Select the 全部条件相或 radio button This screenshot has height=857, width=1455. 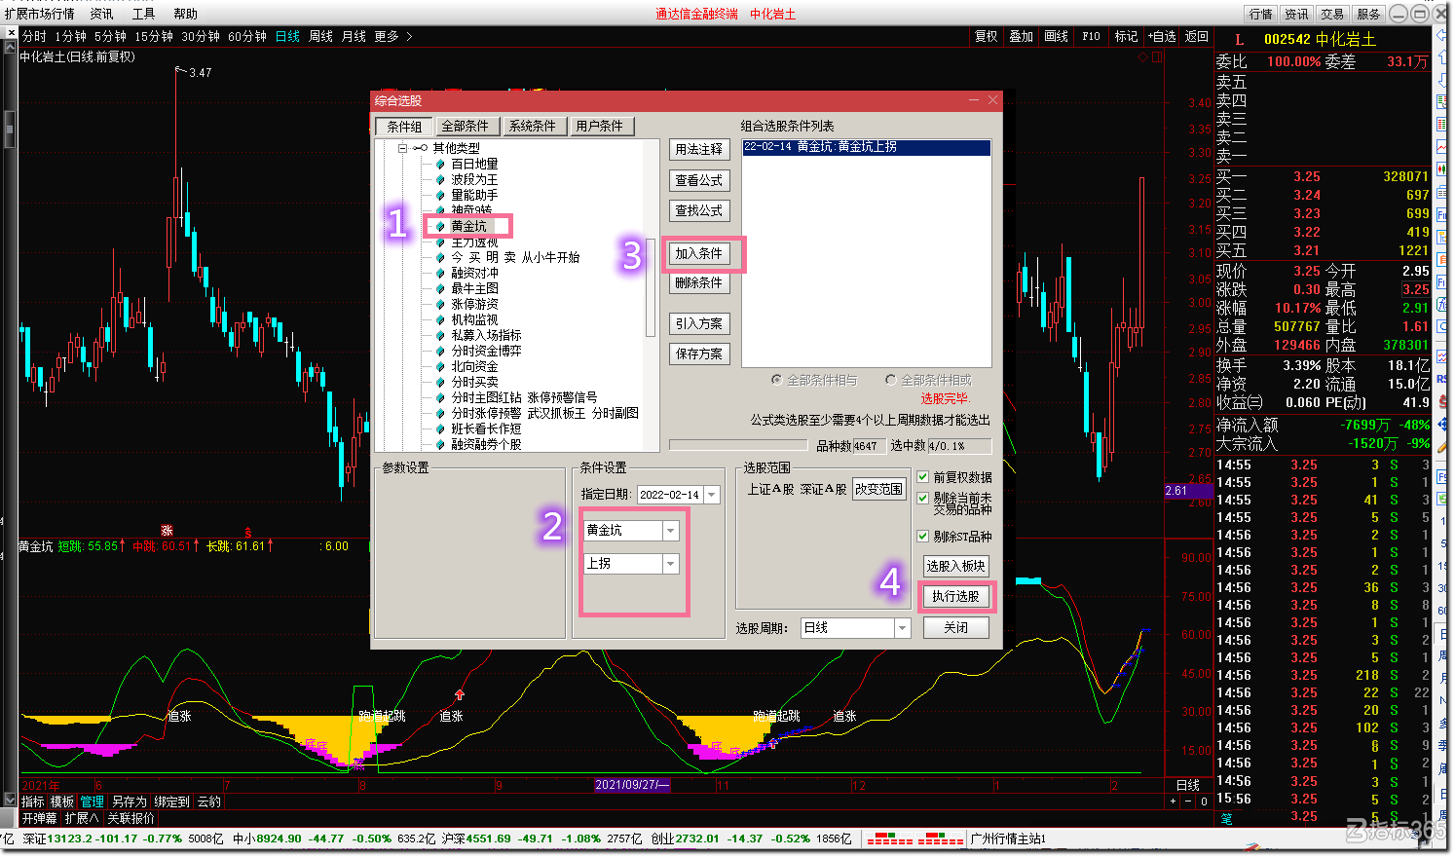(x=890, y=380)
